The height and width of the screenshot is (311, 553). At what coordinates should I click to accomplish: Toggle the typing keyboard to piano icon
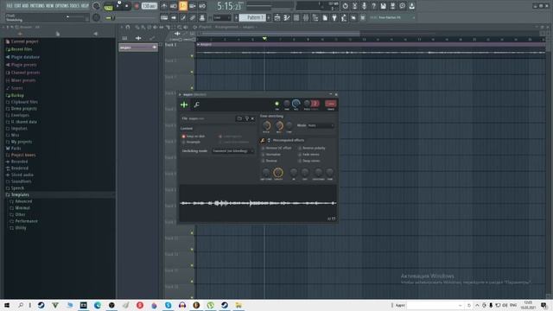[x=164, y=17]
